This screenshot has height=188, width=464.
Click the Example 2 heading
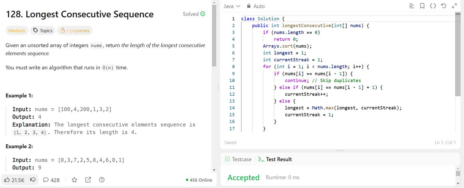pyautogui.click(x=19, y=147)
